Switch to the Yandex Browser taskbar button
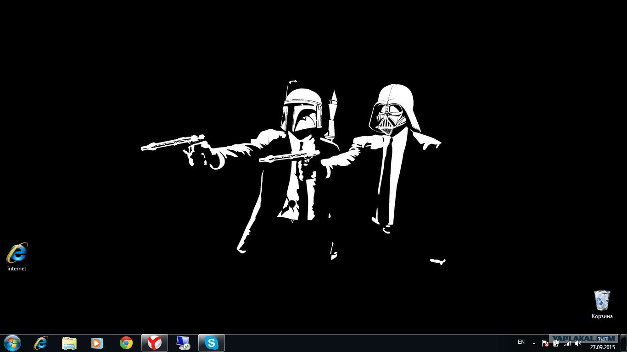Screen dimensions: 627x352 (155, 343)
